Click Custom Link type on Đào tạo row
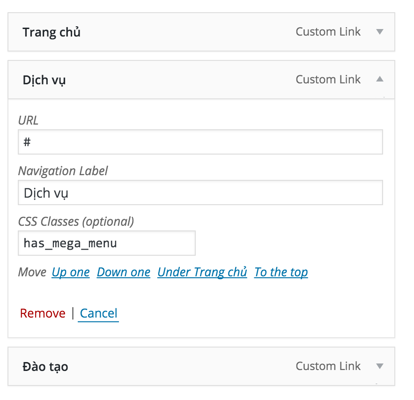The height and width of the screenshot is (400, 414). pos(328,366)
